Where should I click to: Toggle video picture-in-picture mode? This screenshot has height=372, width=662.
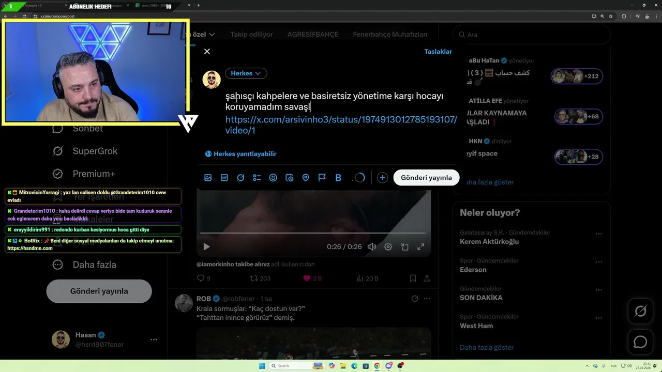(404, 247)
